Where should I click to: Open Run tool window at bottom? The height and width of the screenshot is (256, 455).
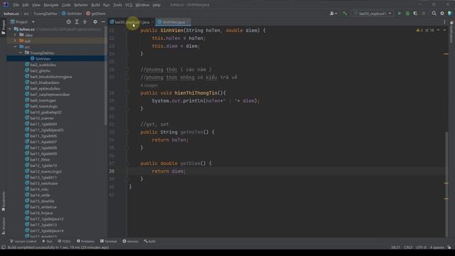tap(48, 241)
